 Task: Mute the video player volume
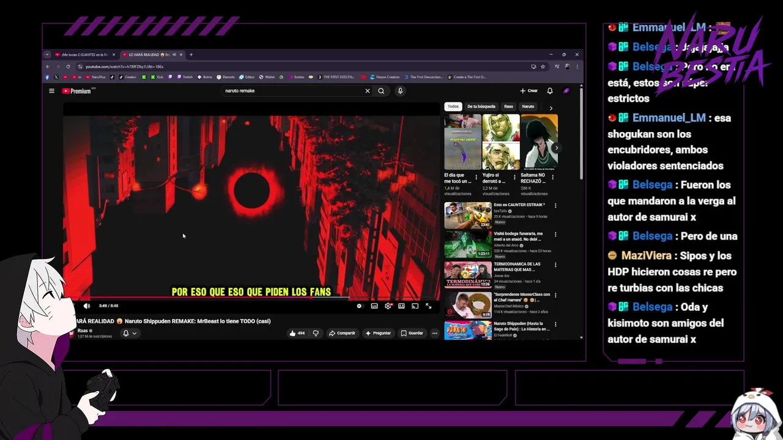(x=86, y=306)
